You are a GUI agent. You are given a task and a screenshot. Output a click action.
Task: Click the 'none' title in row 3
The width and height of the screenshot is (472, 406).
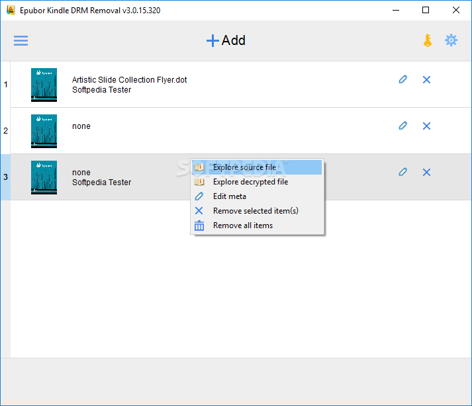point(81,173)
